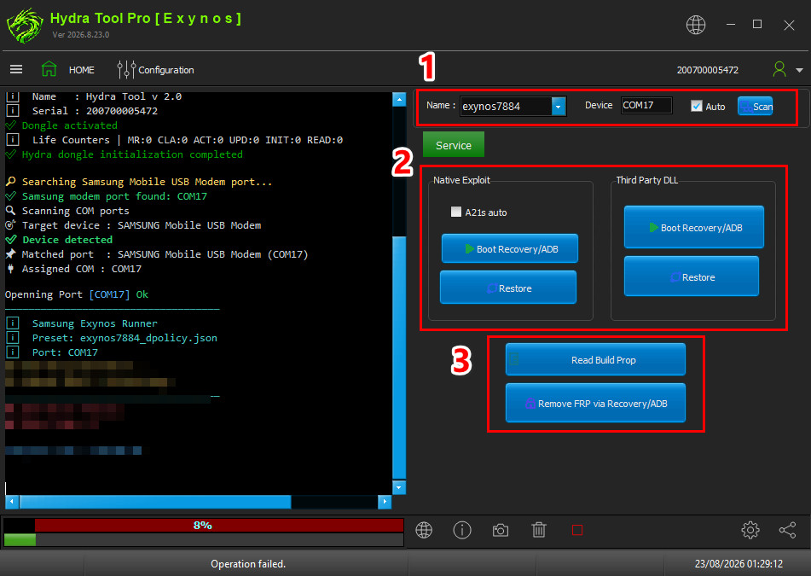Enable the A21s auto checkbox
This screenshot has width=811, height=576.
[455, 212]
